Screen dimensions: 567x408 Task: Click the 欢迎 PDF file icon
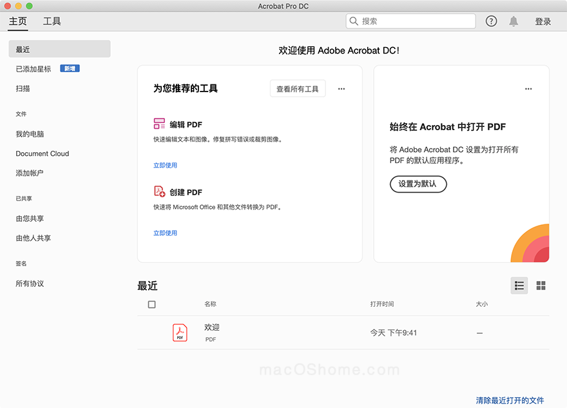pos(180,333)
